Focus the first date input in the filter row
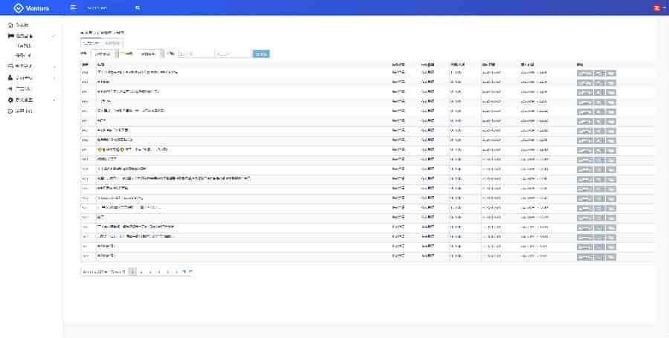This screenshot has height=338, width=669. [195, 53]
